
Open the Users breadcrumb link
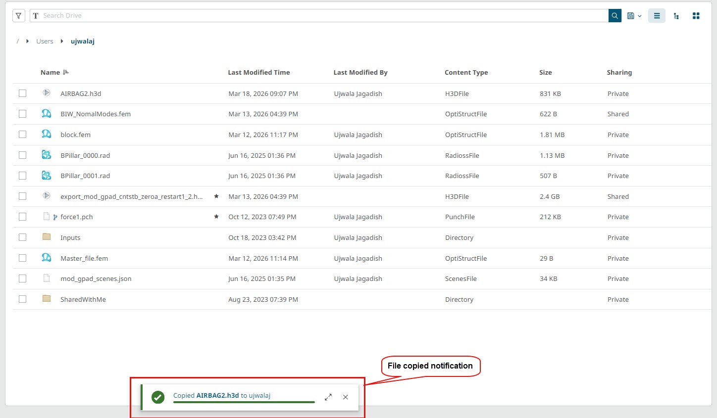(45, 41)
